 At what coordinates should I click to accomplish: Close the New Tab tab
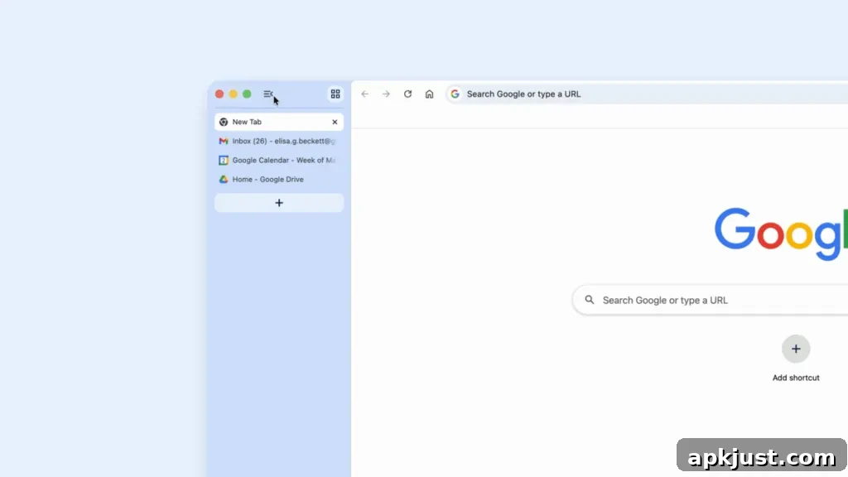click(335, 123)
